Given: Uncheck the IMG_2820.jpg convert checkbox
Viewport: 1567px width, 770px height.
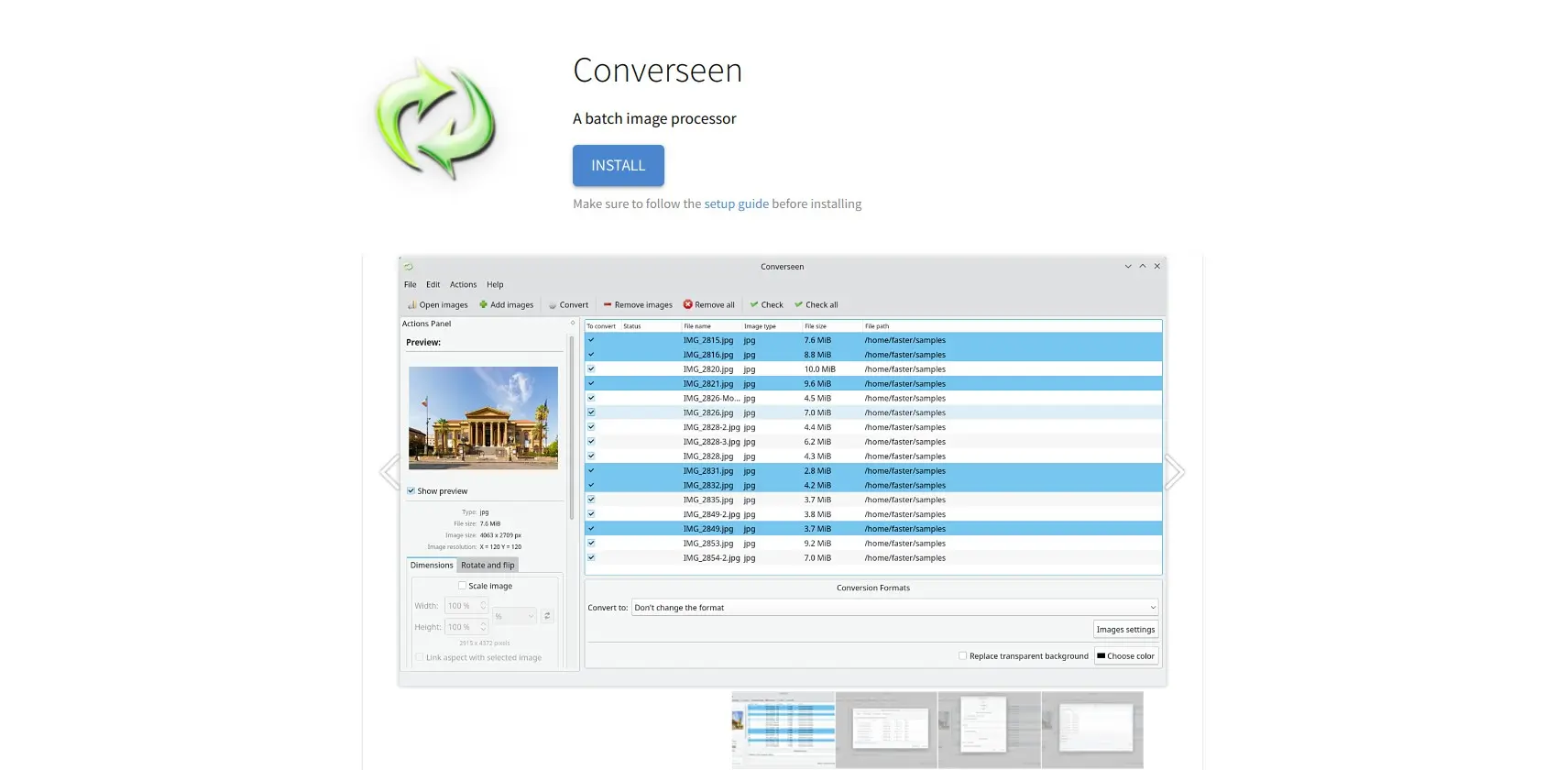Looking at the screenshot, I should tap(591, 369).
